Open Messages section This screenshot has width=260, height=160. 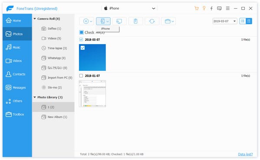(17, 87)
